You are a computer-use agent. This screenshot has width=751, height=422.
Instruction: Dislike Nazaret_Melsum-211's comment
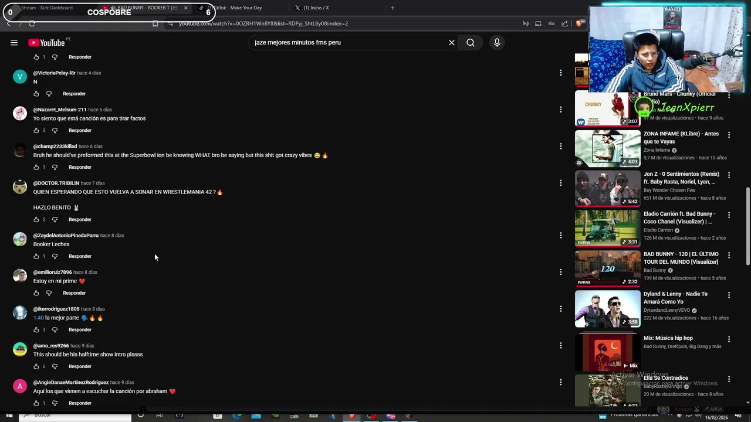click(x=55, y=130)
